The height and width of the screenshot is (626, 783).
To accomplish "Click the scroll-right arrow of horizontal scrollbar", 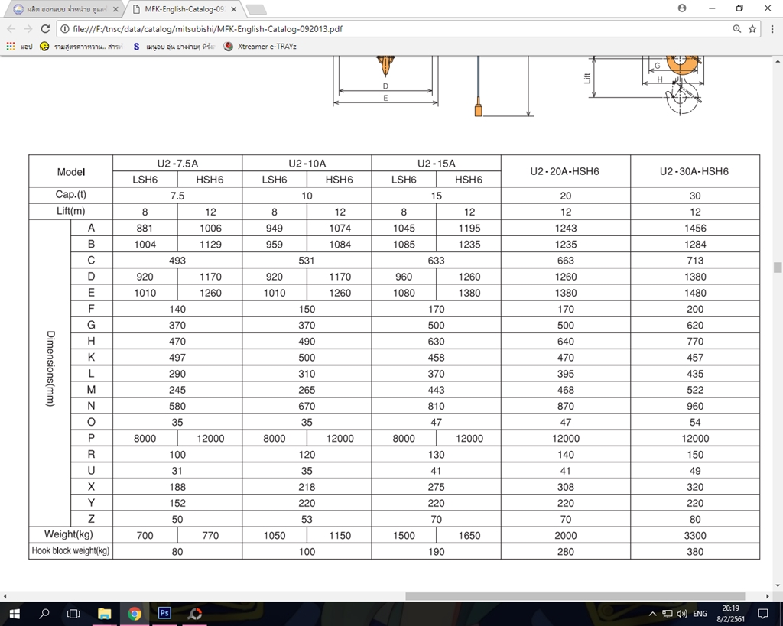I will (x=768, y=596).
